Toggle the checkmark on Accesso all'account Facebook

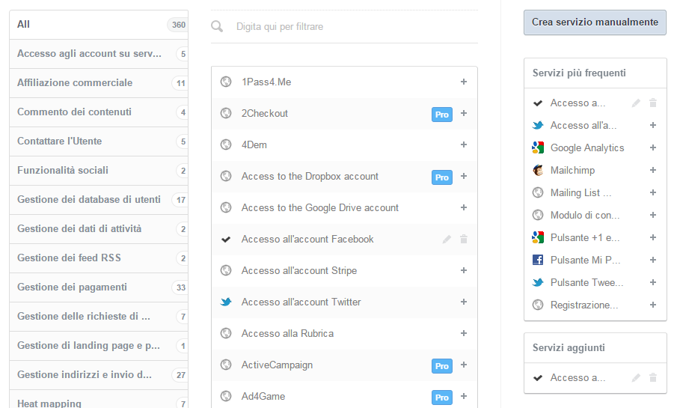(226, 240)
